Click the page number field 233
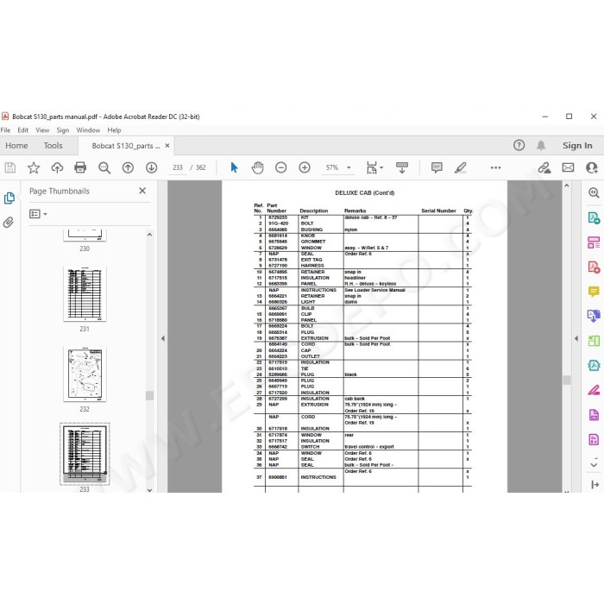 click(178, 167)
